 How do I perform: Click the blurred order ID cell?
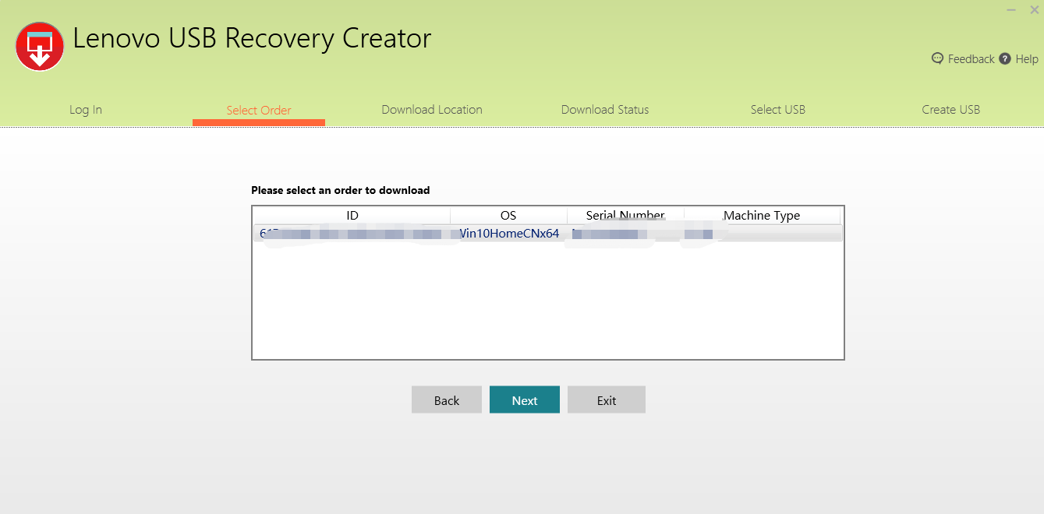pos(352,234)
